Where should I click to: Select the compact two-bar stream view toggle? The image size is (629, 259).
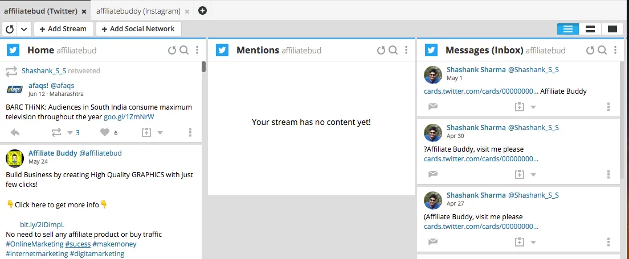point(590,29)
